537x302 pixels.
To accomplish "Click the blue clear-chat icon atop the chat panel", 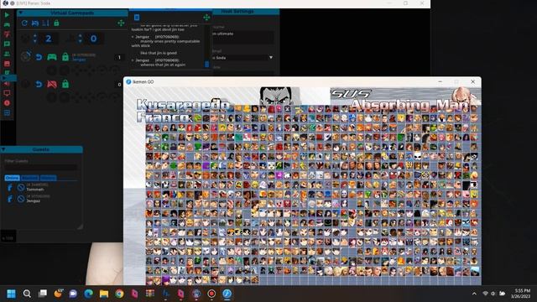I will tap(137, 17).
